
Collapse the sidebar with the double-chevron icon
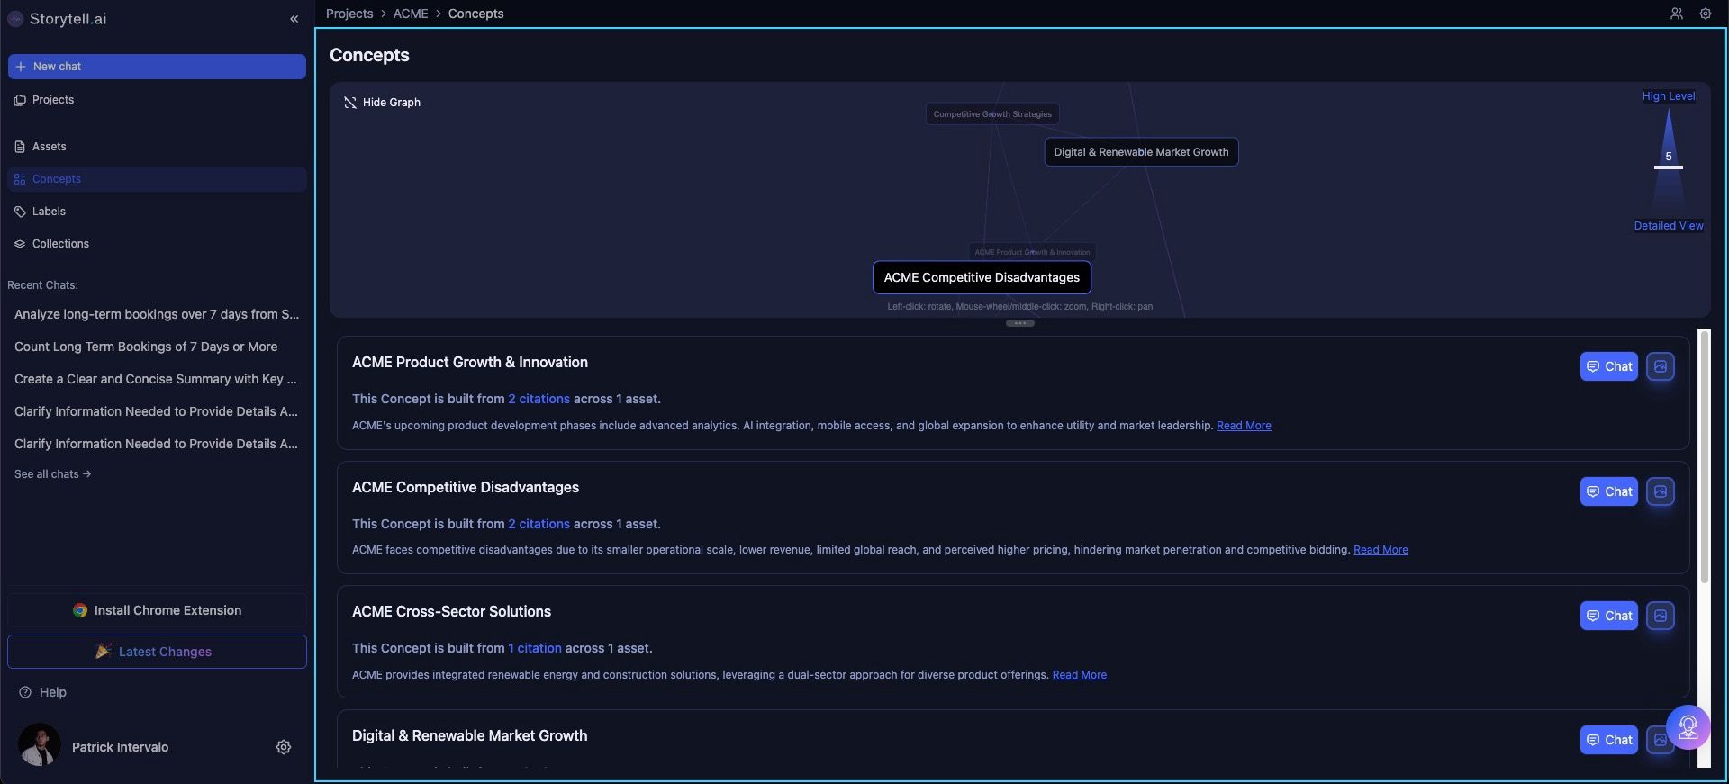point(294,19)
